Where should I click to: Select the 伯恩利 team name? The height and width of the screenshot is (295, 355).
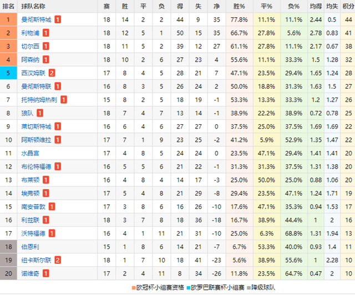coord(30,246)
